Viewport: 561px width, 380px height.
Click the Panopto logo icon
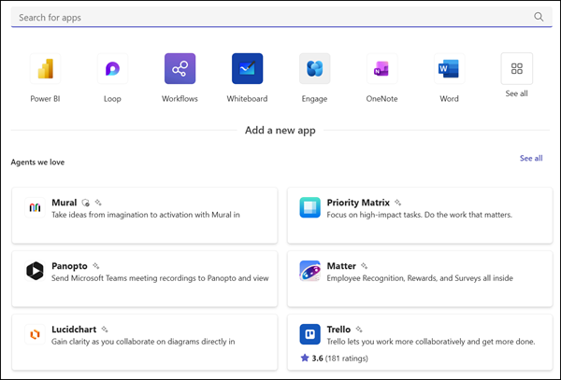click(x=36, y=271)
